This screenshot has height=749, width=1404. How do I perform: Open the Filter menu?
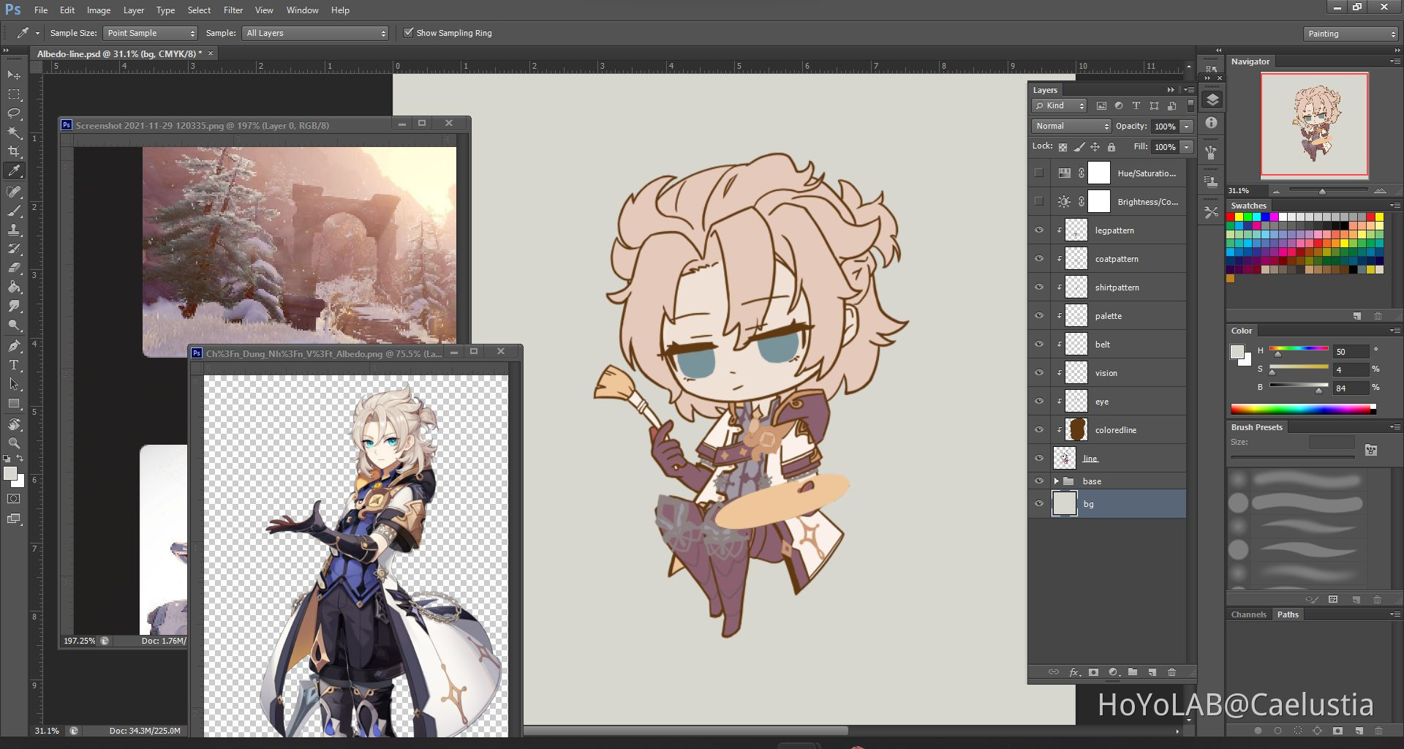tap(233, 10)
